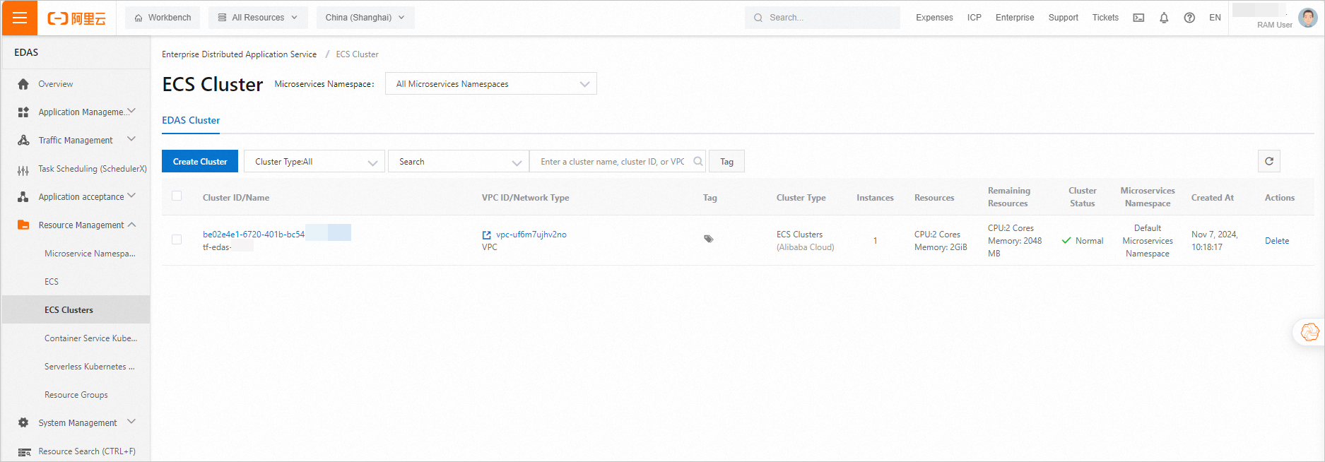This screenshot has width=1325, height=462.
Task: Click the Normal cluster status
Action: pyautogui.click(x=1083, y=241)
